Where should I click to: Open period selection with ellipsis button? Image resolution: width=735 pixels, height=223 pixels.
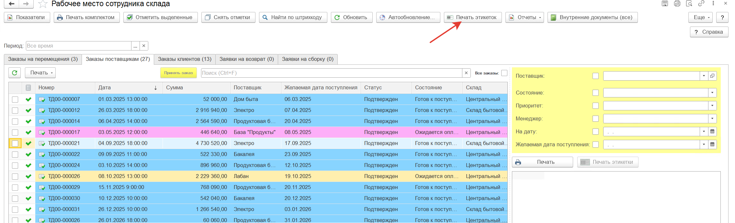click(x=135, y=46)
